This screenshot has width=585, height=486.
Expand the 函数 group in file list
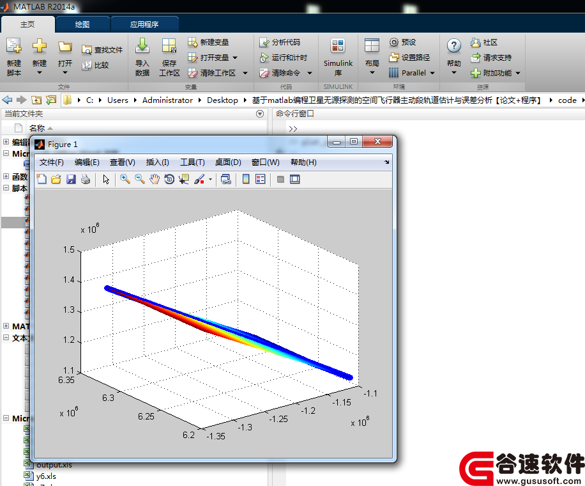pos(6,176)
